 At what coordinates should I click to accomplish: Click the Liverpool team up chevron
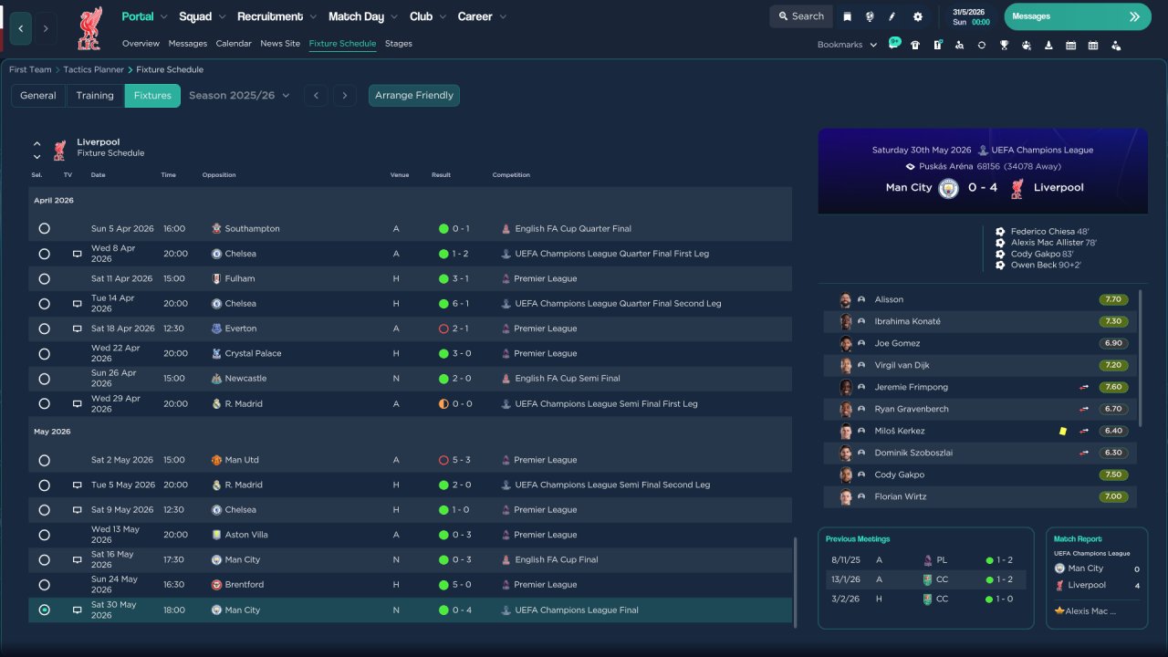tap(37, 143)
